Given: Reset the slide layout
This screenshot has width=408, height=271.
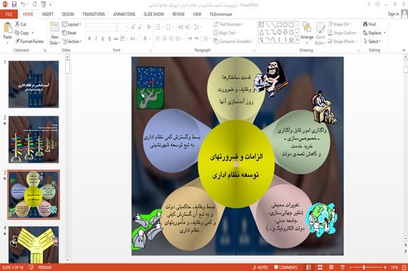Looking at the screenshot, I should (69, 33).
